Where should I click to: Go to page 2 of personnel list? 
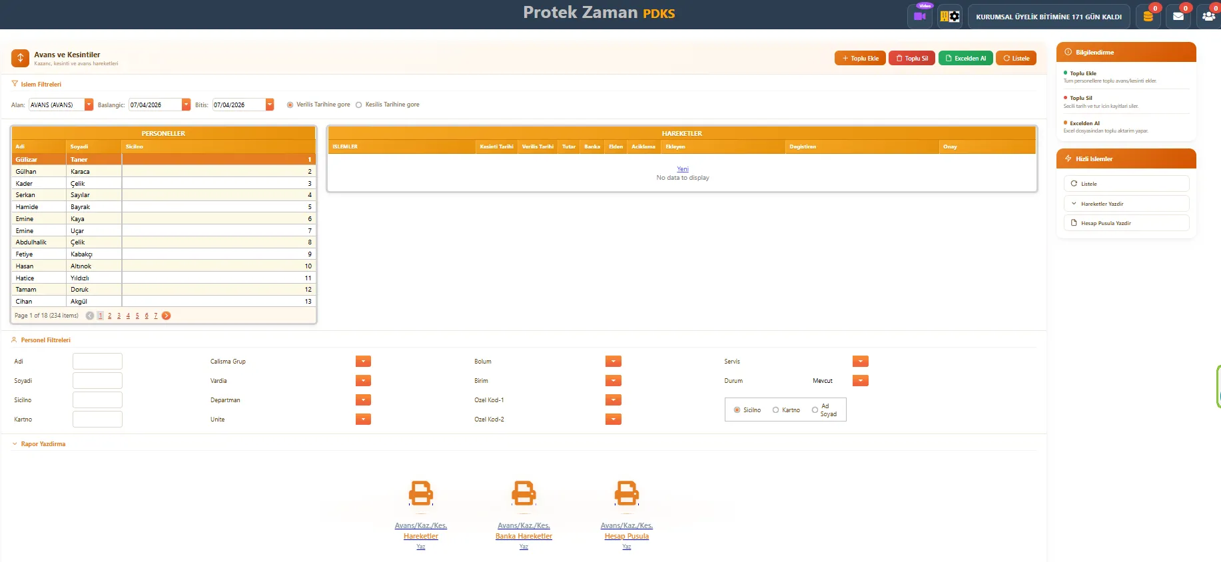(x=110, y=316)
